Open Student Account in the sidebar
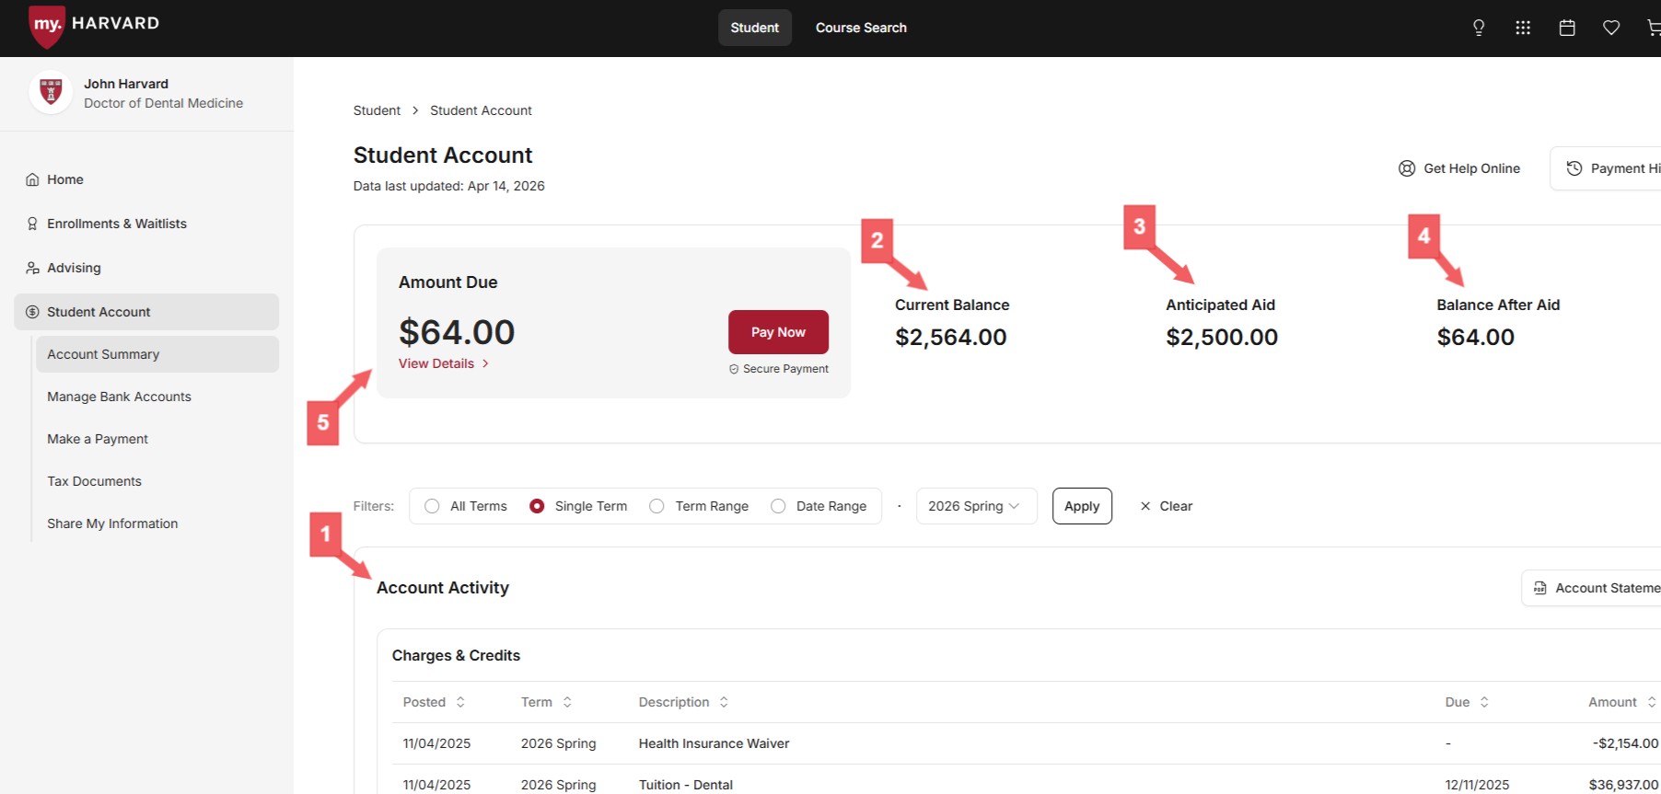This screenshot has height=794, width=1661. tap(146, 312)
